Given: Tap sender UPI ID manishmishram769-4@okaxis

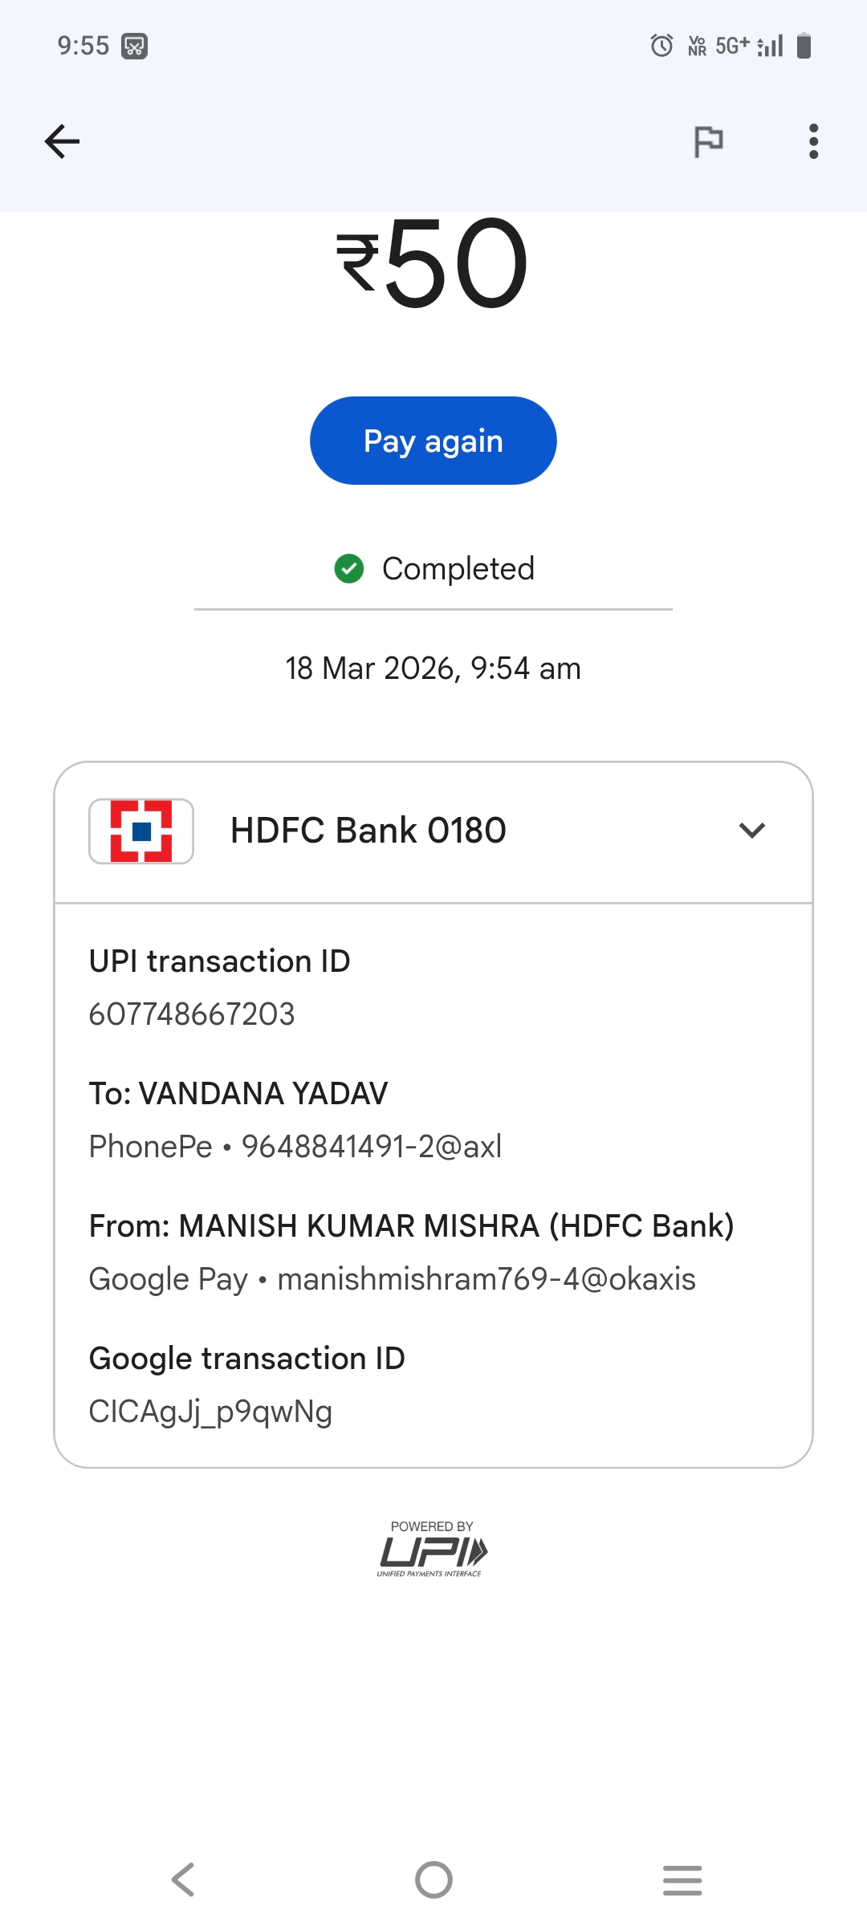Looking at the screenshot, I should point(486,1279).
